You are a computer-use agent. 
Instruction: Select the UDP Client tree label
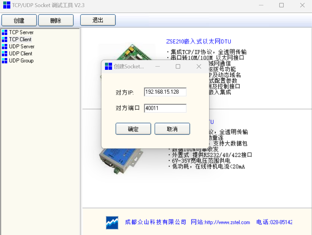click(21, 54)
